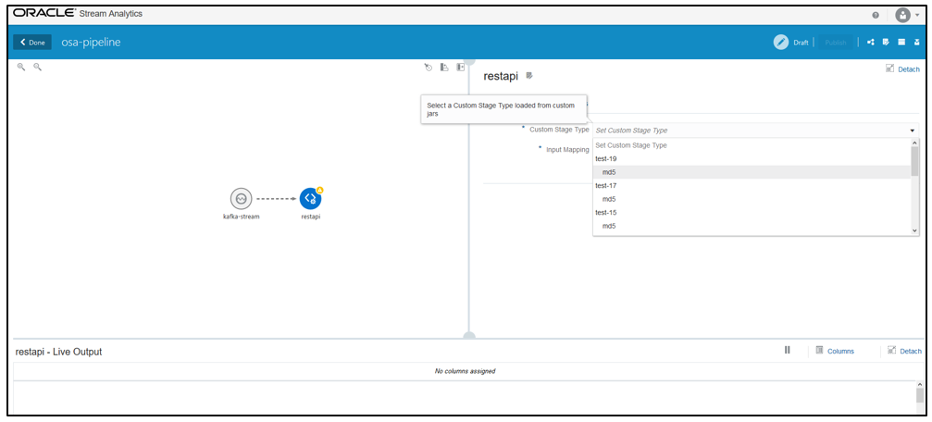
Task: Click the disabled Publish button
Action: [835, 43]
